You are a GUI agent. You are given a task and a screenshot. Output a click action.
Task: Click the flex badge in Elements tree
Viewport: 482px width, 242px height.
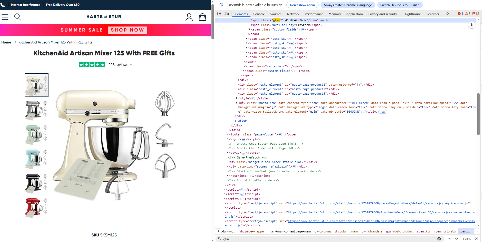(383, 112)
